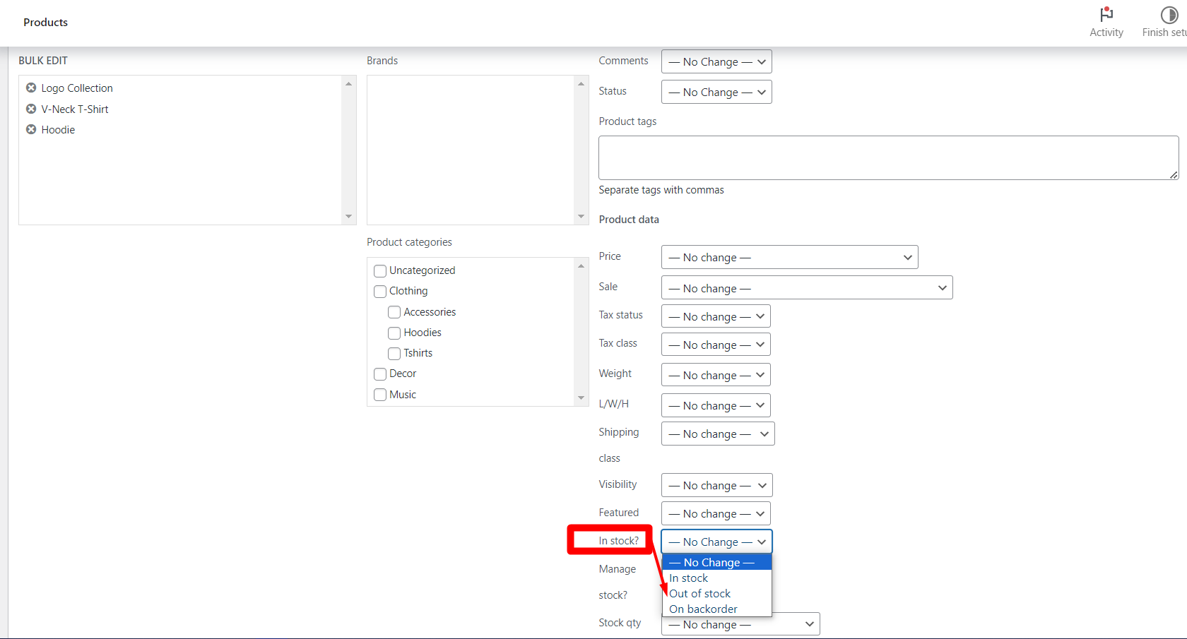Open the Comments dropdown
The image size is (1187, 639).
tap(716, 62)
